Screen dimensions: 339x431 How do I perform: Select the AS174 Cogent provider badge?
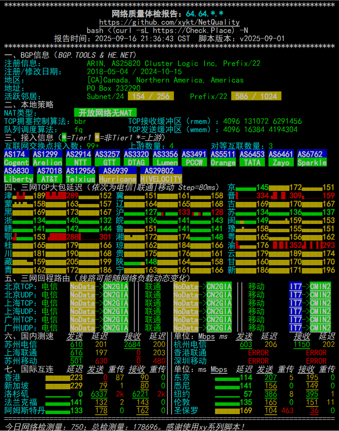(17, 159)
